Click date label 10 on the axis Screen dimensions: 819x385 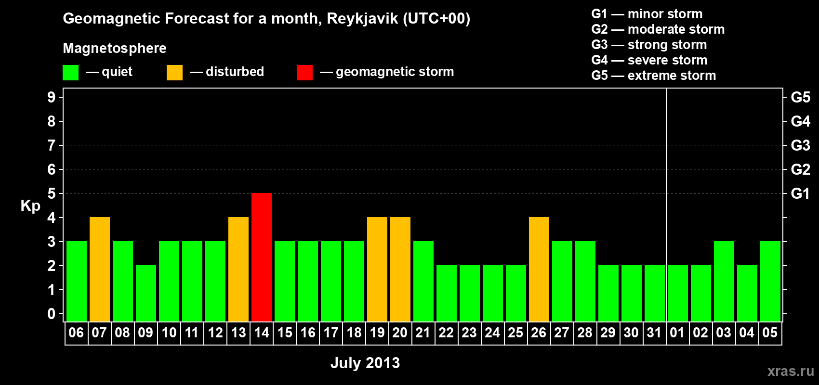(x=169, y=333)
